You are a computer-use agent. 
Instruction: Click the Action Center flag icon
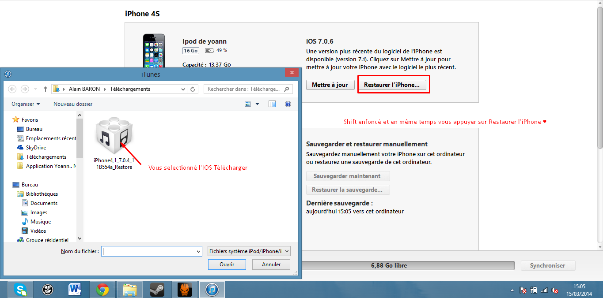click(523, 291)
